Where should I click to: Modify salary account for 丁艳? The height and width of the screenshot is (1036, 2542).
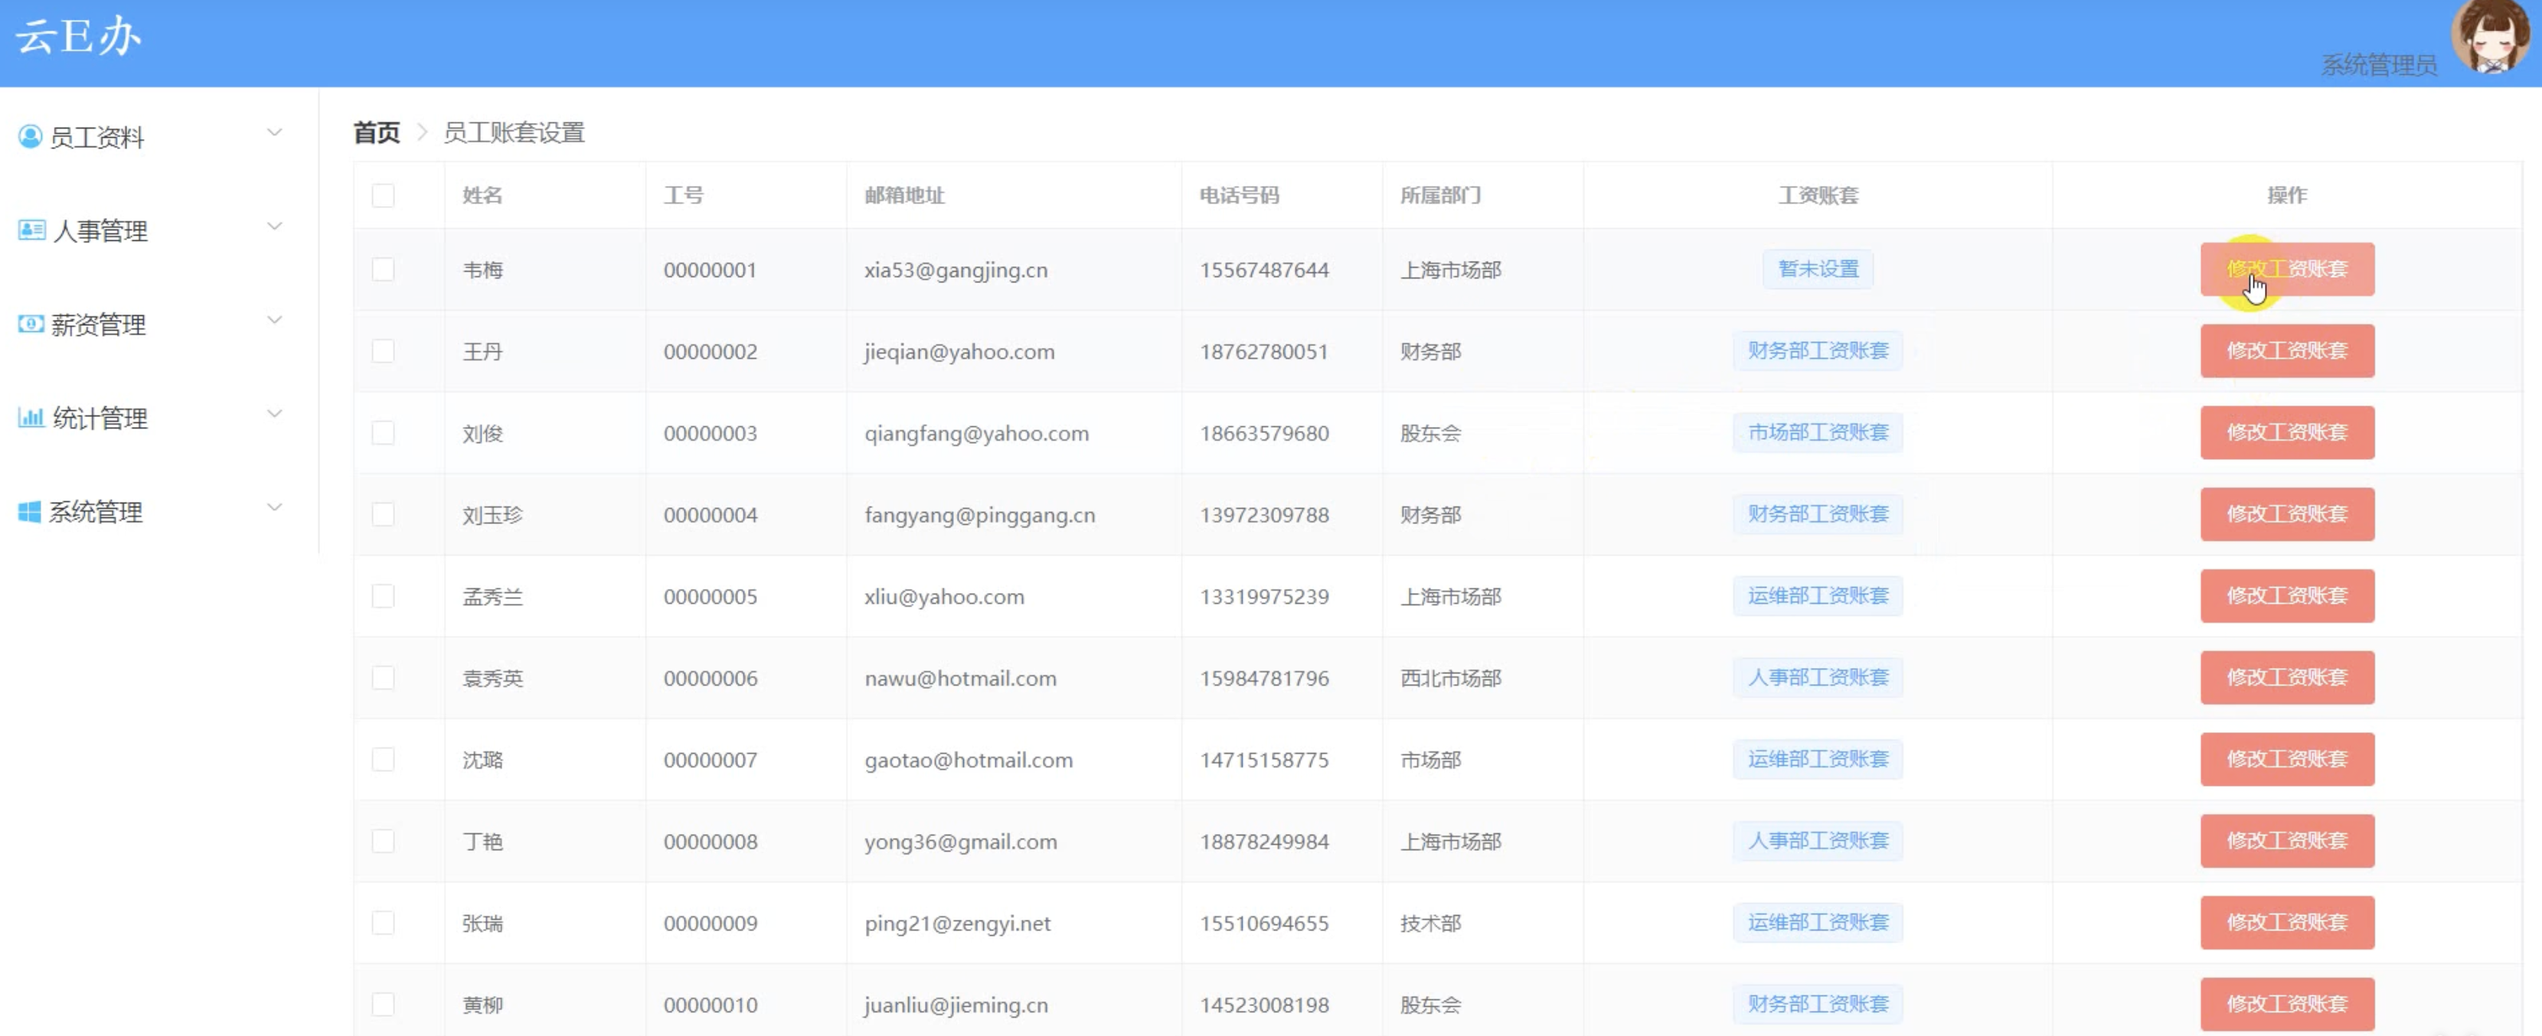click(x=2286, y=841)
